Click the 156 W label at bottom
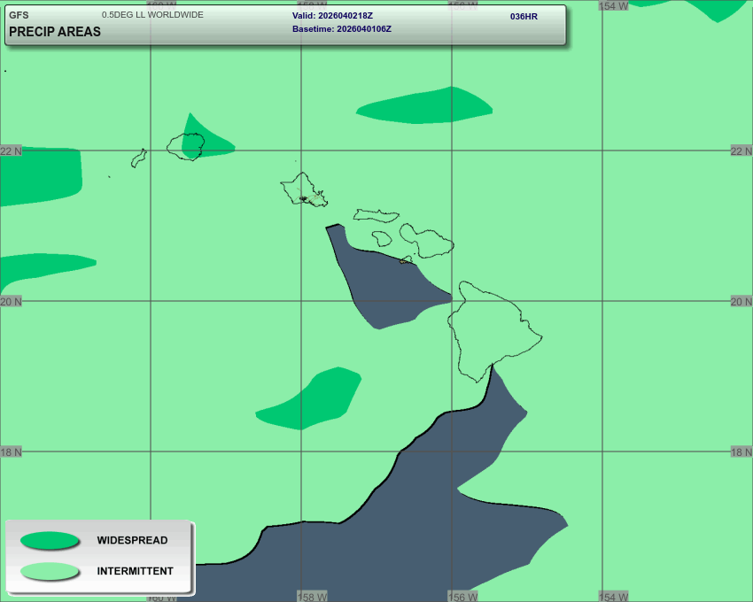The width and height of the screenshot is (753, 602). 462,597
